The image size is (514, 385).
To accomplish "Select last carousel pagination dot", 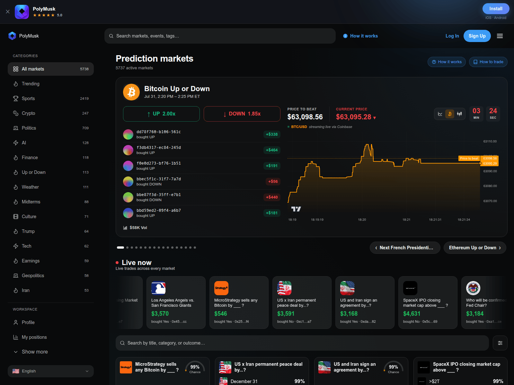I will 195,247.
